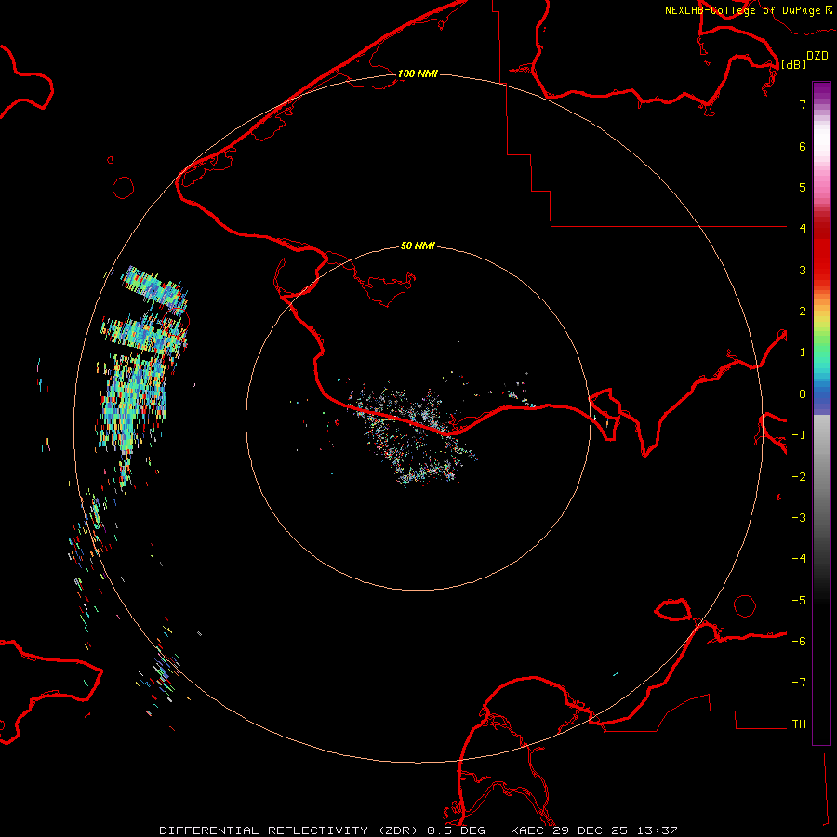Click the -3 value on the color scale
Image resolution: width=837 pixels, height=837 pixels.
[x=799, y=518]
